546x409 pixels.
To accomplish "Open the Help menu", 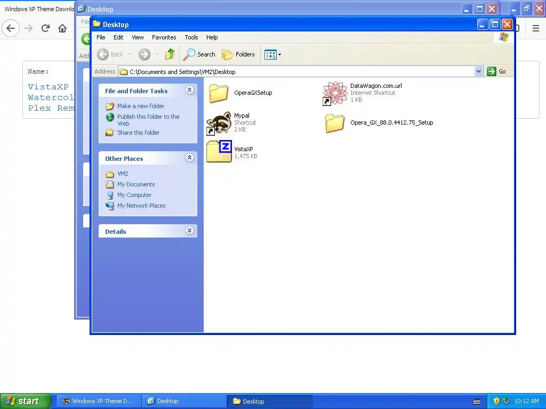I will tap(212, 37).
